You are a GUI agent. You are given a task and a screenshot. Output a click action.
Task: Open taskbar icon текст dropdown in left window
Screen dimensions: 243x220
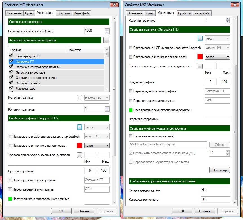pyautogui.click(x=97, y=146)
